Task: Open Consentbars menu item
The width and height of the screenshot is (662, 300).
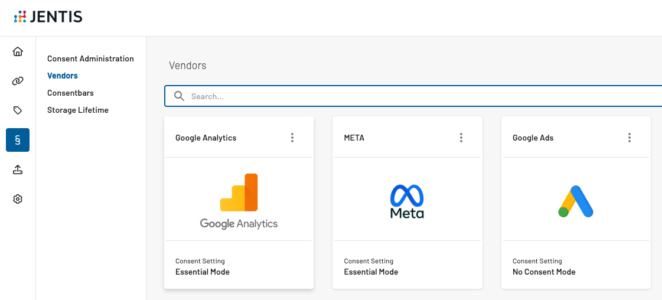Action: point(70,93)
